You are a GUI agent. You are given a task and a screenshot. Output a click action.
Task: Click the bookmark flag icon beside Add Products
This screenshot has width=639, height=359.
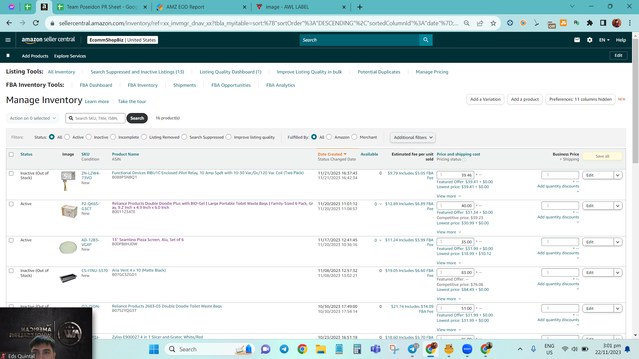(8, 56)
